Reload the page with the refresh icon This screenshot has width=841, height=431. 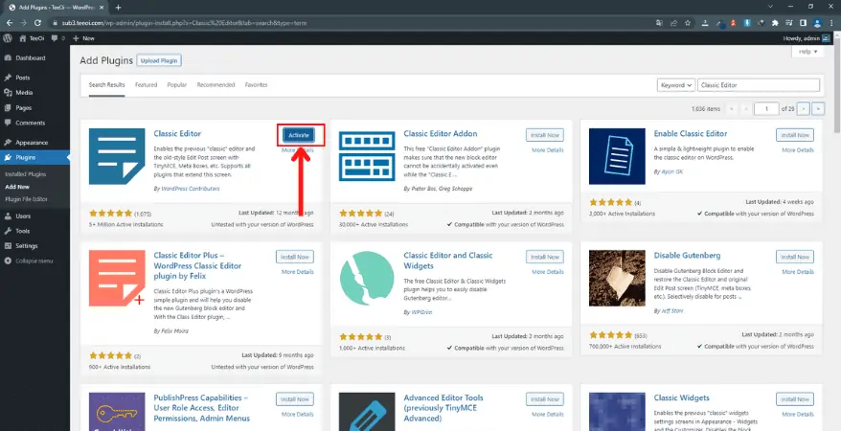pos(37,23)
